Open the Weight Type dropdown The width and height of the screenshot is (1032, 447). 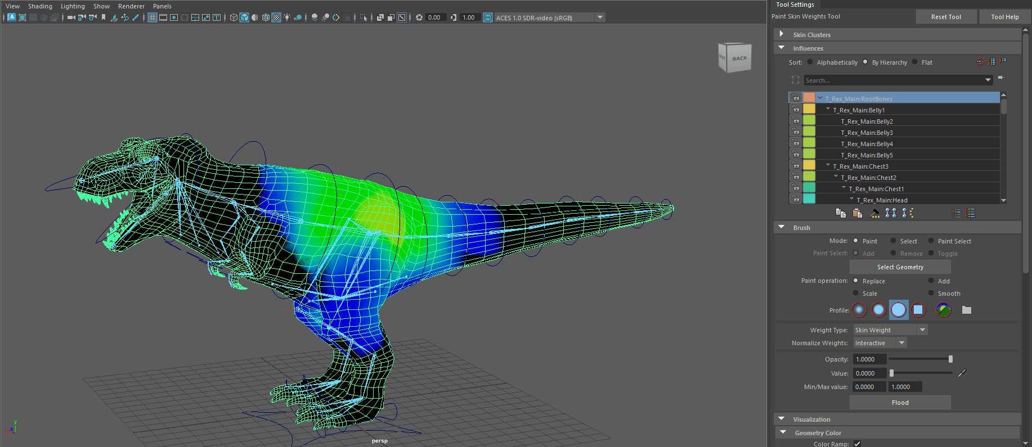(x=890, y=330)
